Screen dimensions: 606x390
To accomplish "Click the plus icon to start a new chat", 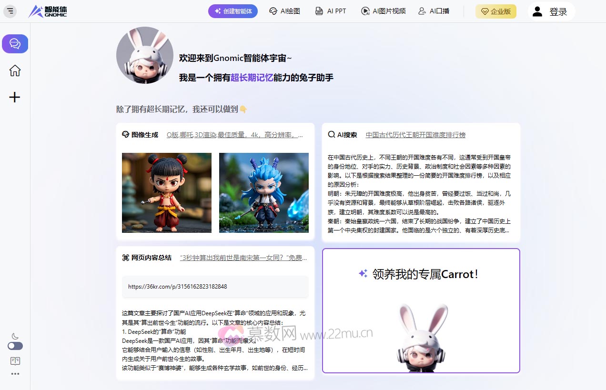I will tap(15, 97).
